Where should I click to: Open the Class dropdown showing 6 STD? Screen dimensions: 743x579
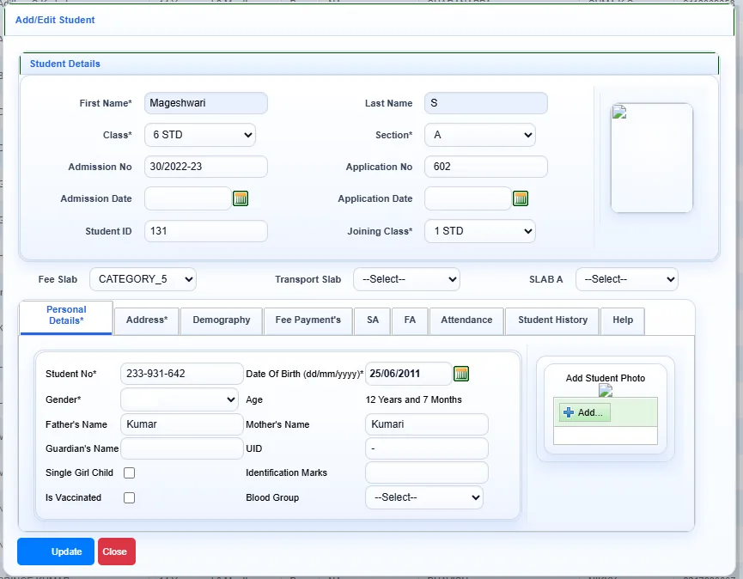[200, 135]
